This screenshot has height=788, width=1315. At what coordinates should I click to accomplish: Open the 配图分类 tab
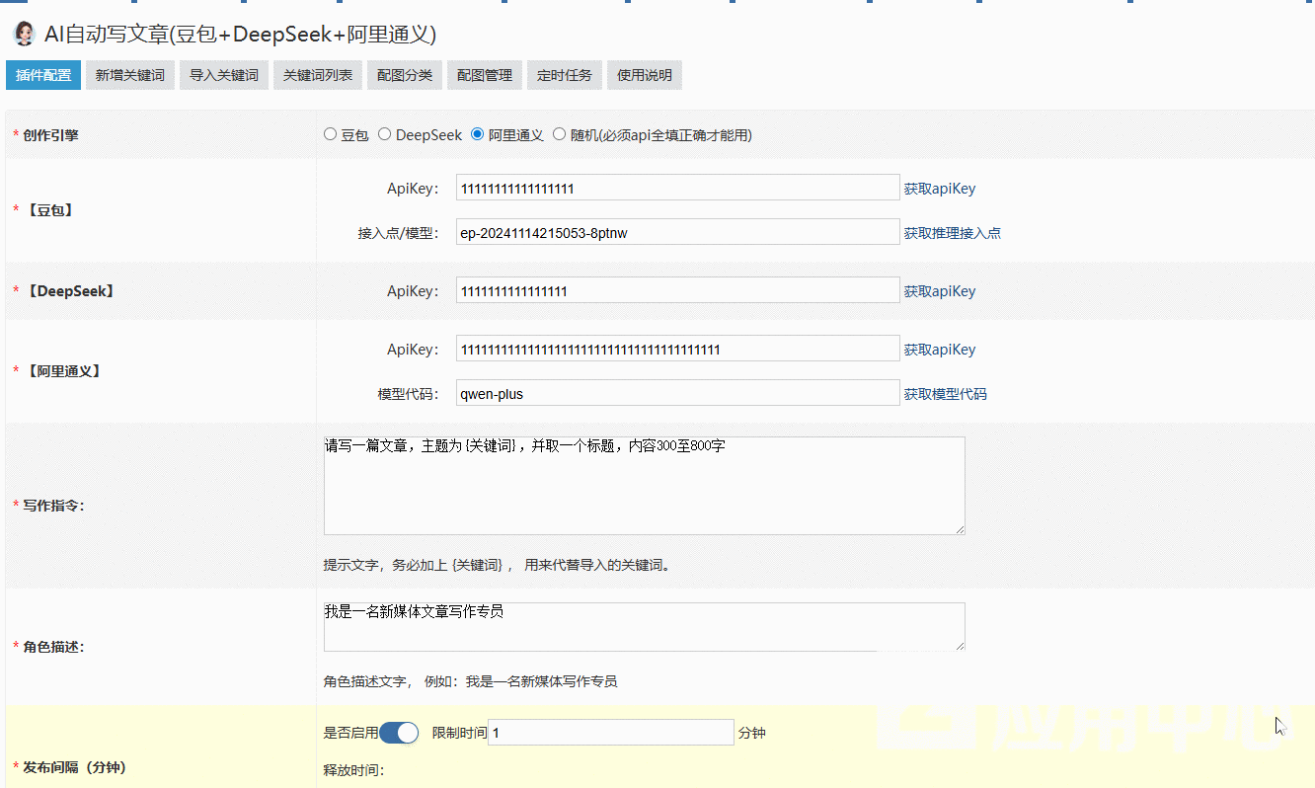point(405,75)
